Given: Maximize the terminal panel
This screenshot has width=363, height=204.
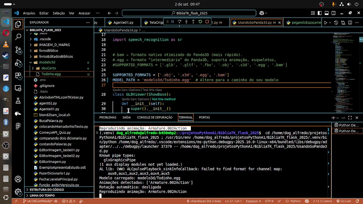Looking at the screenshot, I should (x=350, y=118).
